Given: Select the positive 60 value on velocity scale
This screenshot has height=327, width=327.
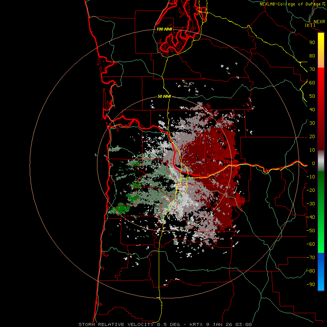Looking at the screenshot, I should click(312, 83).
